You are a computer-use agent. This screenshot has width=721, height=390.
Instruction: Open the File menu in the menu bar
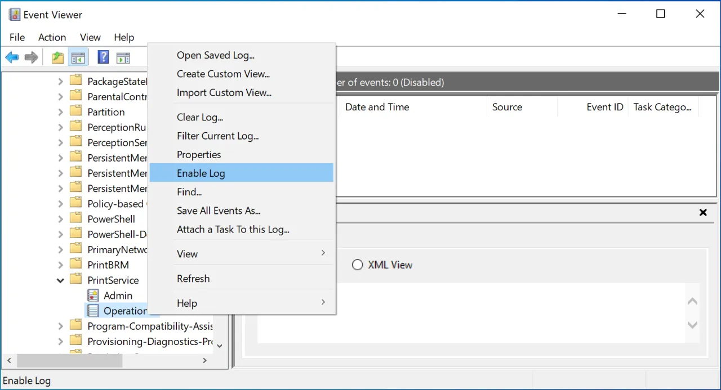click(17, 37)
